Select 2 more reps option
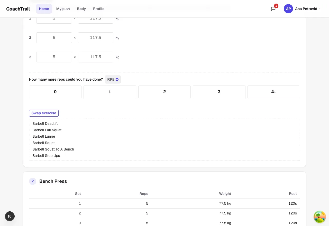 pos(164,92)
